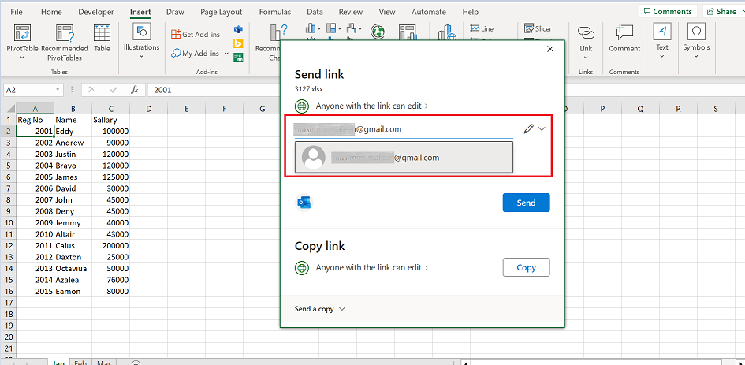745x365 pixels.
Task: Switch to the Home tab
Action: (51, 12)
